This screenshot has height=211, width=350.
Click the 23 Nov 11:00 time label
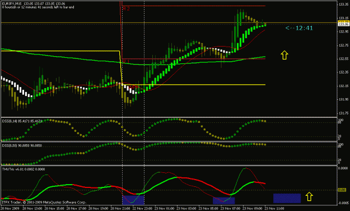click(x=274, y=209)
